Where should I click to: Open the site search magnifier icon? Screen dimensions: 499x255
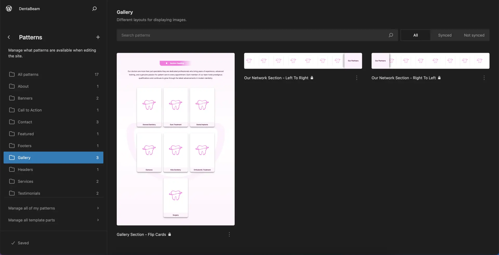tap(94, 9)
